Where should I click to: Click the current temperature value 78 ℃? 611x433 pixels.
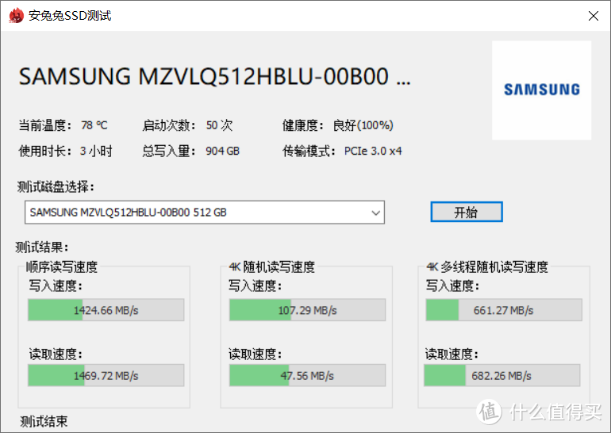coord(94,125)
